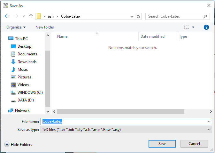Viewport: 215px width, 153px height.
Task: Click the folder icon in address bar
Action: pyautogui.click(x=39, y=16)
